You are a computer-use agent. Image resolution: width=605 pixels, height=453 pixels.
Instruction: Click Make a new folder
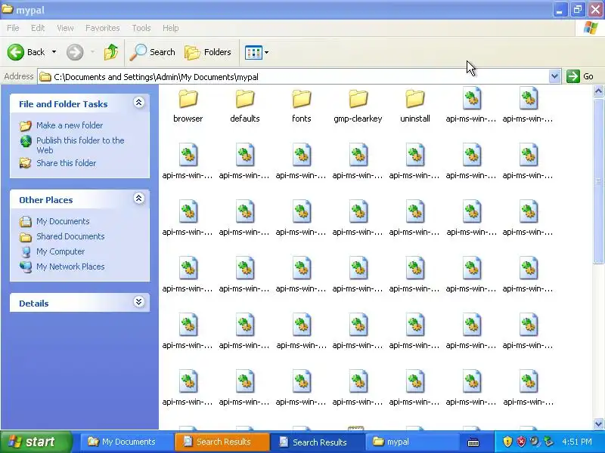point(70,125)
